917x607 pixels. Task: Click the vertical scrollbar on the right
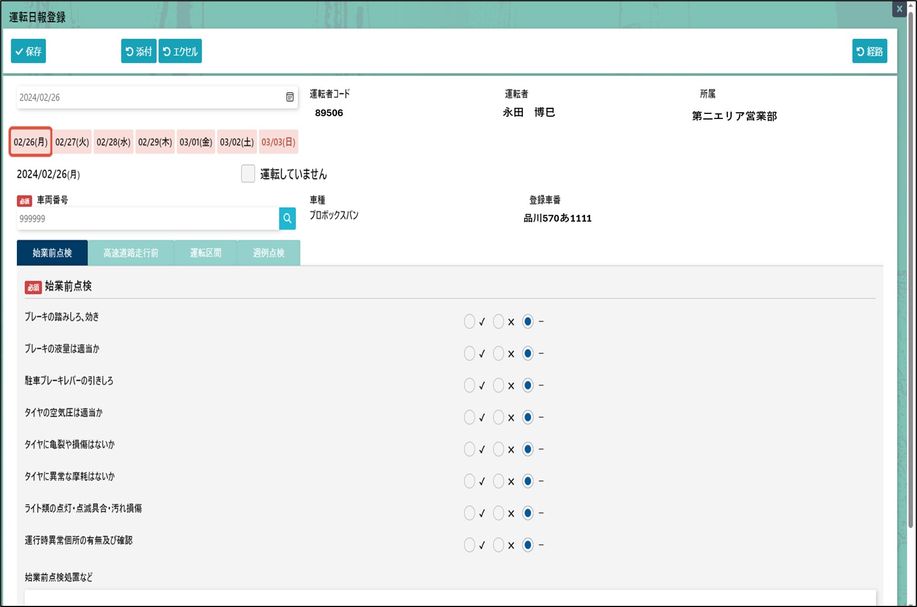(911, 281)
